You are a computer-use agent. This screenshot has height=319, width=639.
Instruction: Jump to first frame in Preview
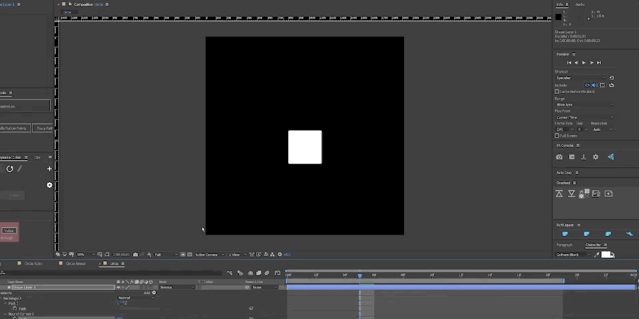(569, 62)
